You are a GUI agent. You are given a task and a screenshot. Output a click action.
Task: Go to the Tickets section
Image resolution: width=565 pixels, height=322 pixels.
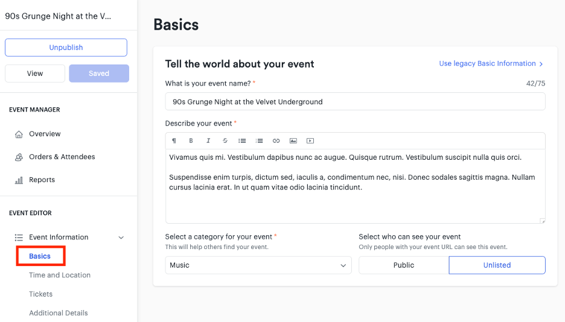(40, 294)
